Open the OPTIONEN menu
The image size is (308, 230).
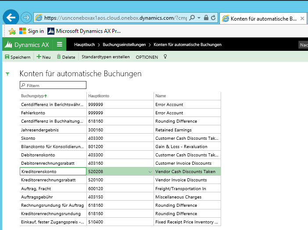tap(147, 57)
